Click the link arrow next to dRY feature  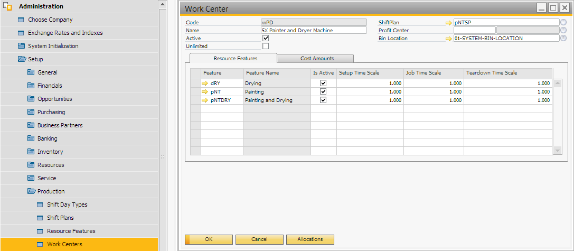[205, 83]
